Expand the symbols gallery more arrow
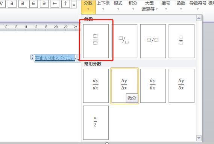Viewport: 214px width, 144px height. pyautogui.click(x=74, y=6)
